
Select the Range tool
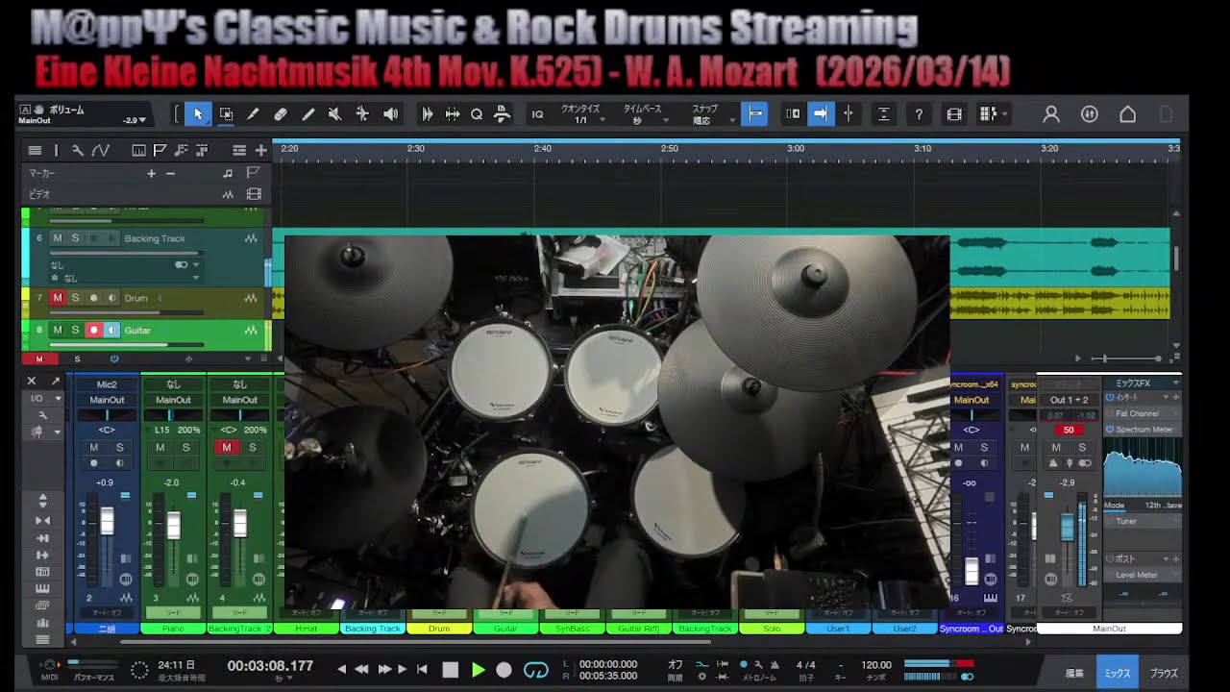click(x=226, y=114)
